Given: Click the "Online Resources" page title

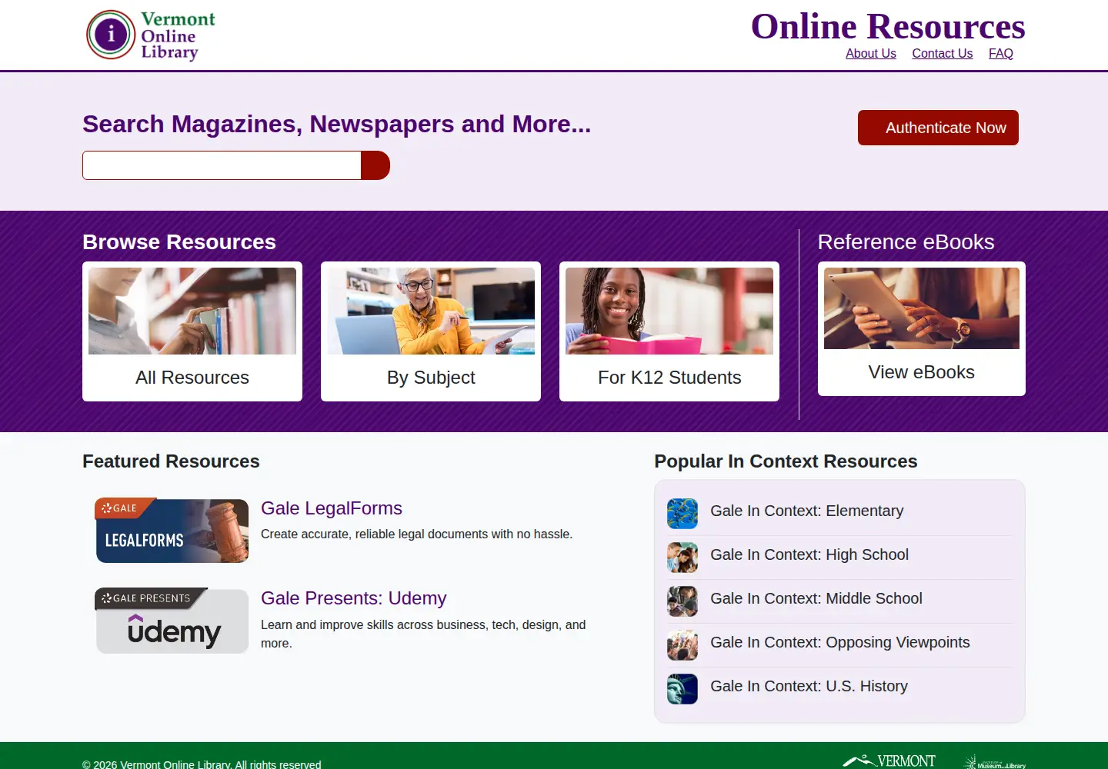Looking at the screenshot, I should point(888,26).
